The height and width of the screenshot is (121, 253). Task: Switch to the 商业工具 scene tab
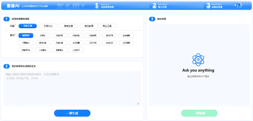click(x=107, y=26)
